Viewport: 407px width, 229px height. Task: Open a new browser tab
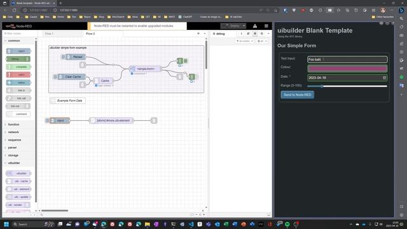(x=61, y=3)
